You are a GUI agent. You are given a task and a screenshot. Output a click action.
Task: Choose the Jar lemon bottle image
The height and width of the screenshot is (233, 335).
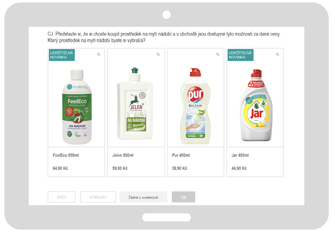(x=256, y=105)
